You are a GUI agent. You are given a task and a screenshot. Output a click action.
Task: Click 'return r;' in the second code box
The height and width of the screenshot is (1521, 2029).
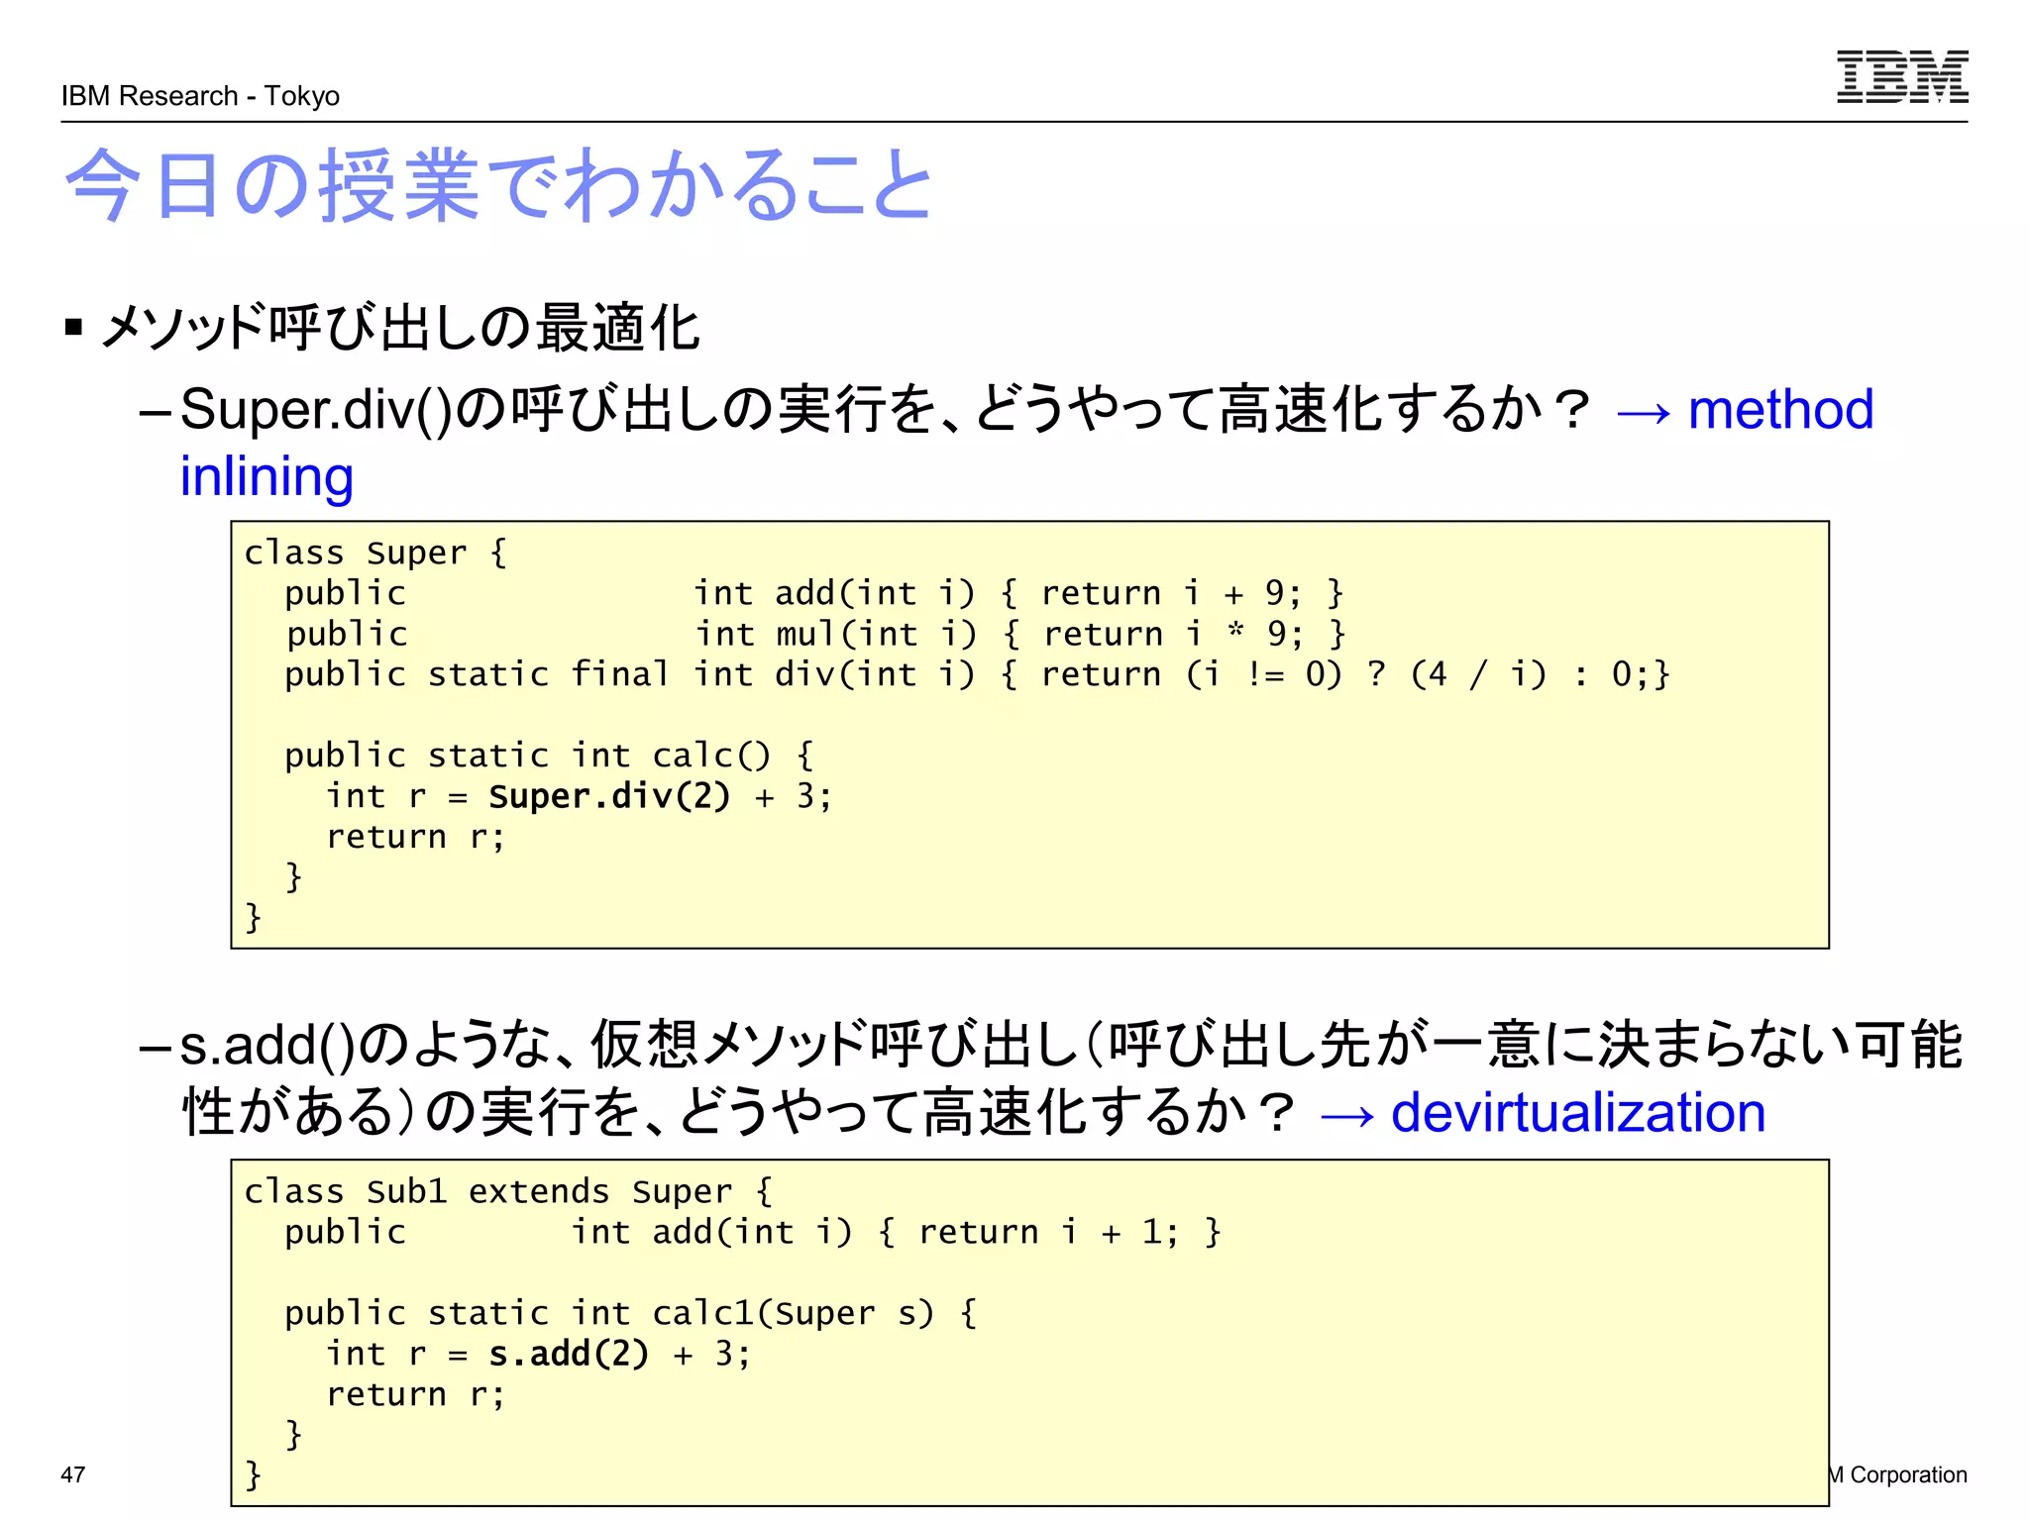pyautogui.click(x=416, y=1395)
